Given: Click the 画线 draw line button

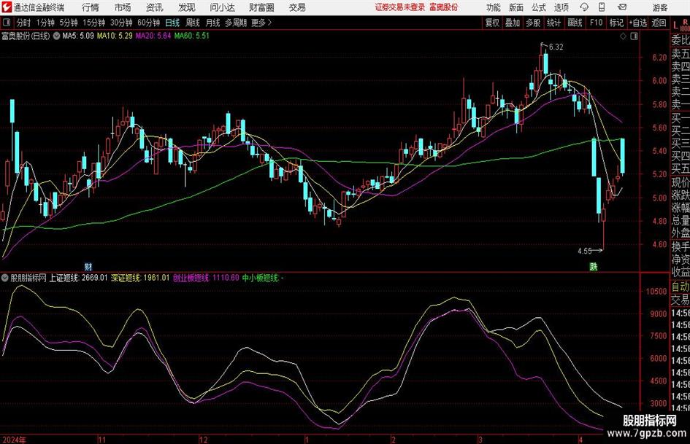Looking at the screenshot, I should click(x=575, y=23).
